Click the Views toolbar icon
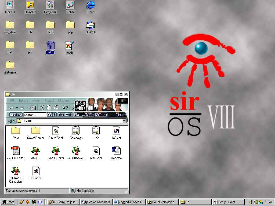Image resolution: width=275 pixels, height=206 pixels. pyautogui.click(x=90, y=108)
